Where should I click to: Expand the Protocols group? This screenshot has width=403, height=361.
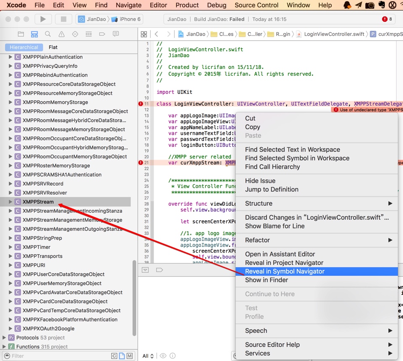[x=4, y=337]
